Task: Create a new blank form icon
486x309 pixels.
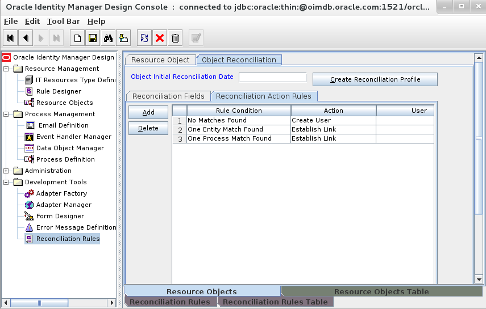Action: 77,38
